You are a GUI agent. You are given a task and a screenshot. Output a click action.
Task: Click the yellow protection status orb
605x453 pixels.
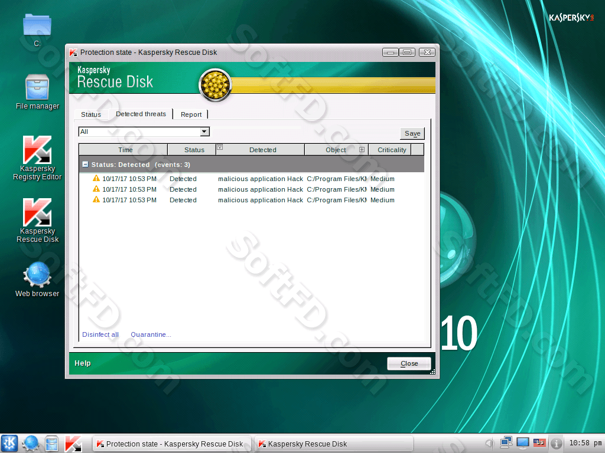[215, 85]
